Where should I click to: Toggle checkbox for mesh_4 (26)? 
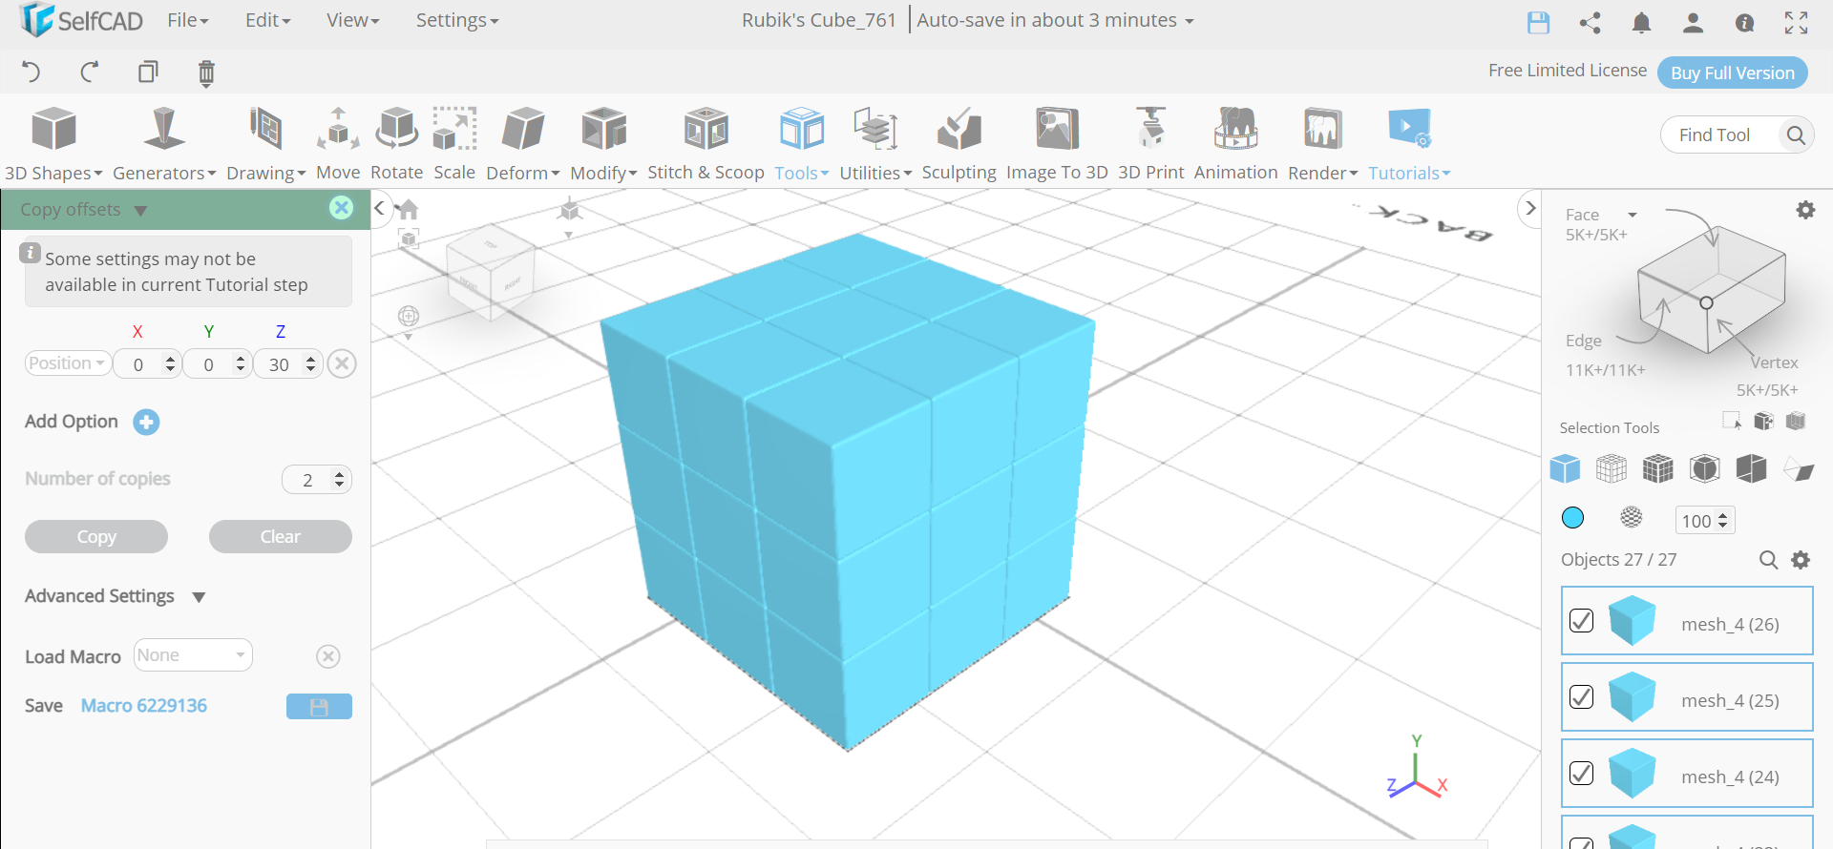tap(1581, 620)
